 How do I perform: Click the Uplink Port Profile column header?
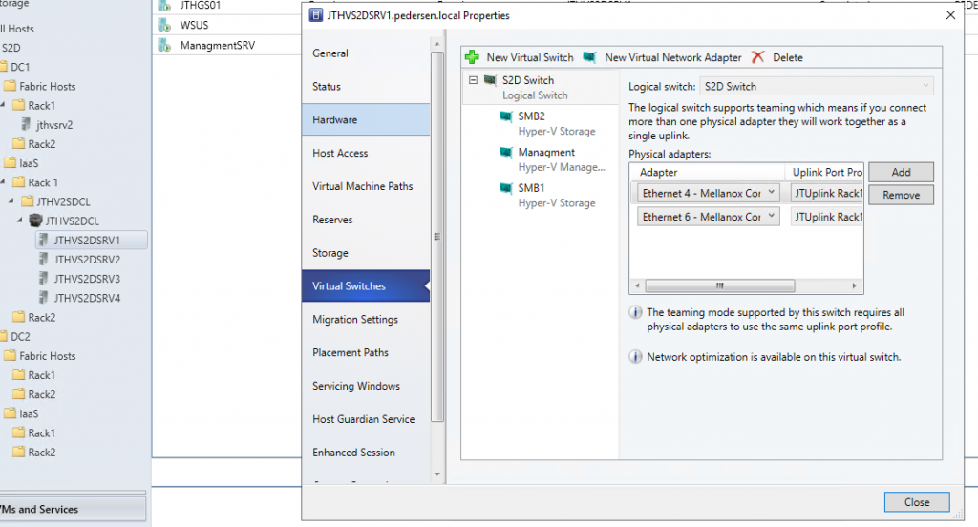coord(824,172)
